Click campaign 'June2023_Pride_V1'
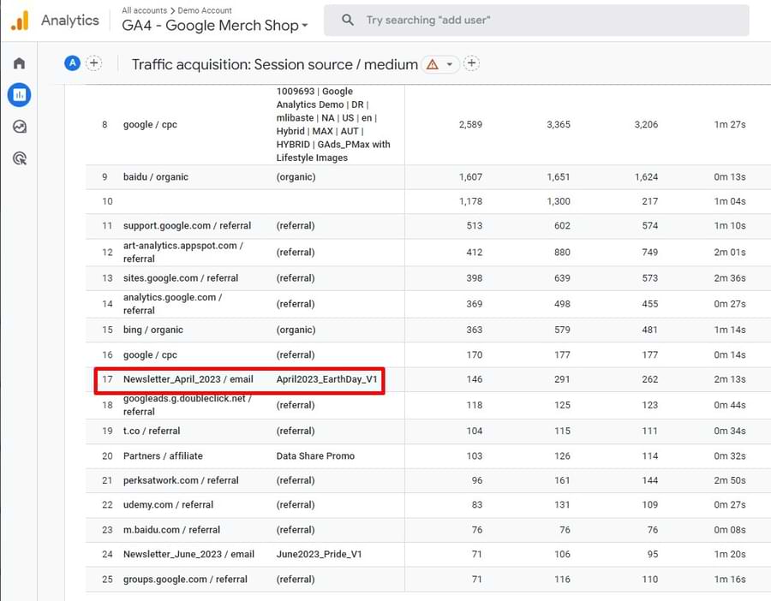This screenshot has width=771, height=601. (x=320, y=554)
